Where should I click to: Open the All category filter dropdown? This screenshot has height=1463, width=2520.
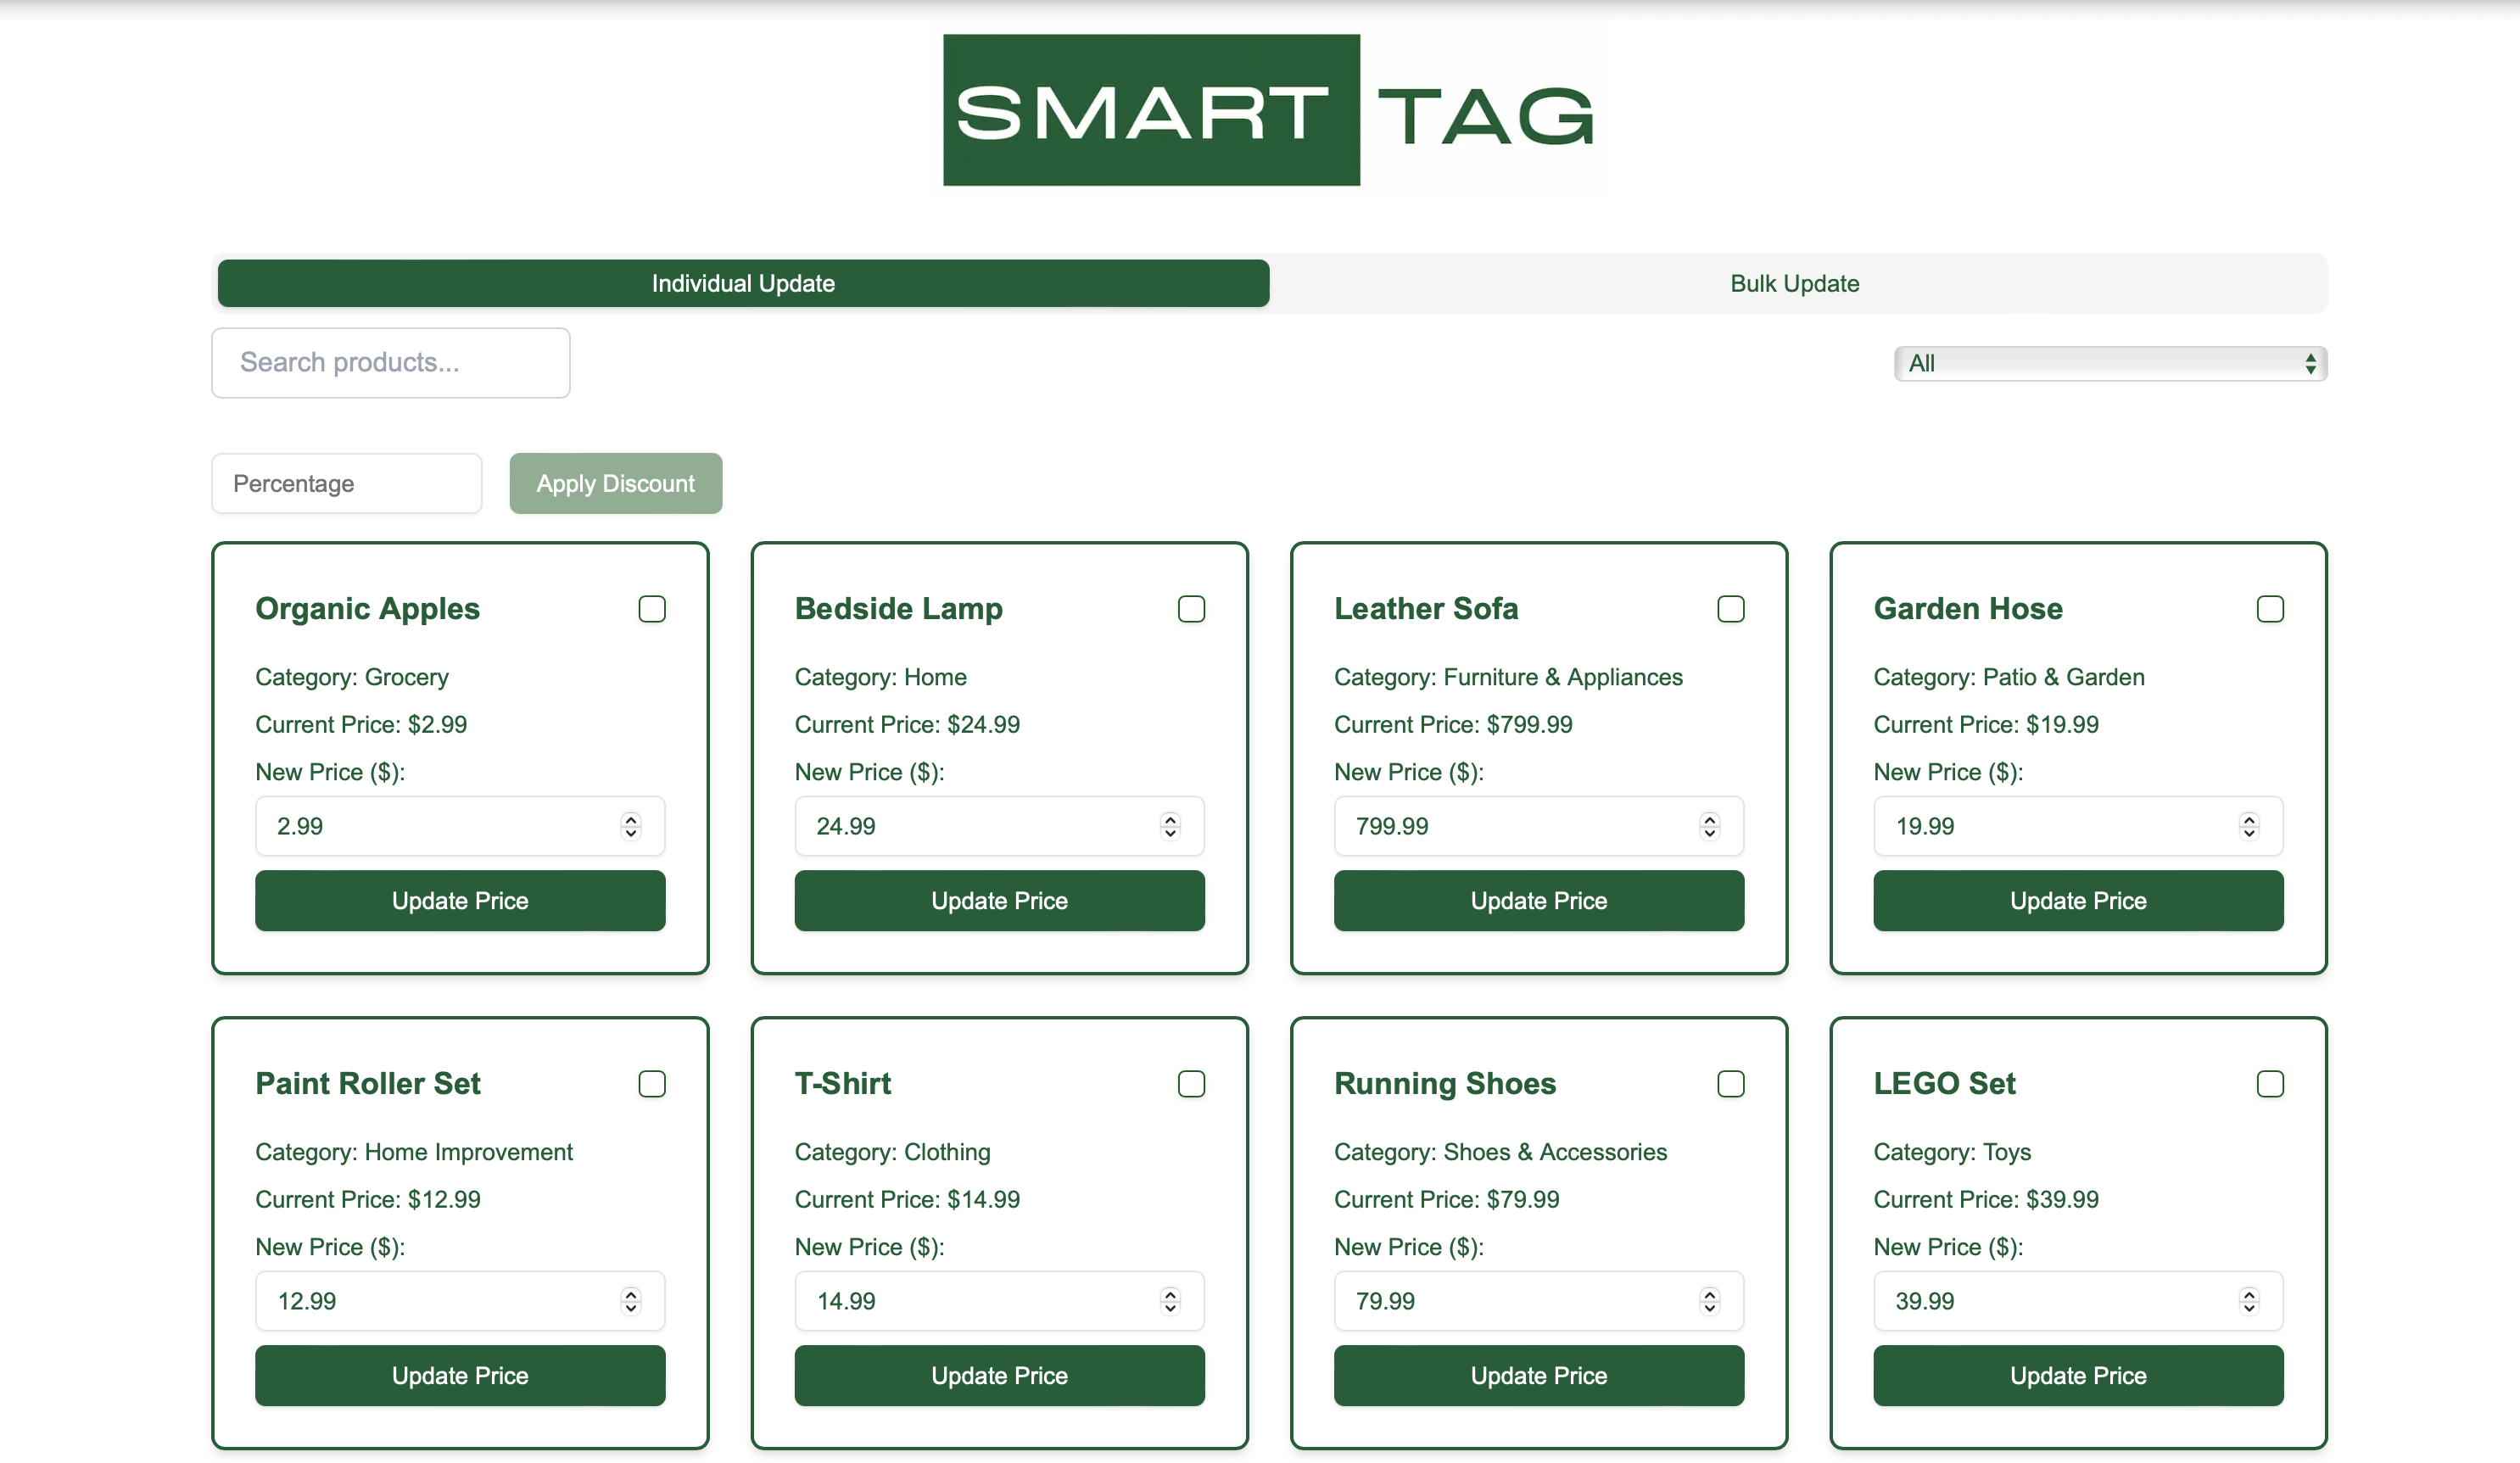click(x=2110, y=364)
